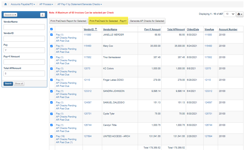Uncheck the JANELLE WERDER row checkbox

pos(52,35)
